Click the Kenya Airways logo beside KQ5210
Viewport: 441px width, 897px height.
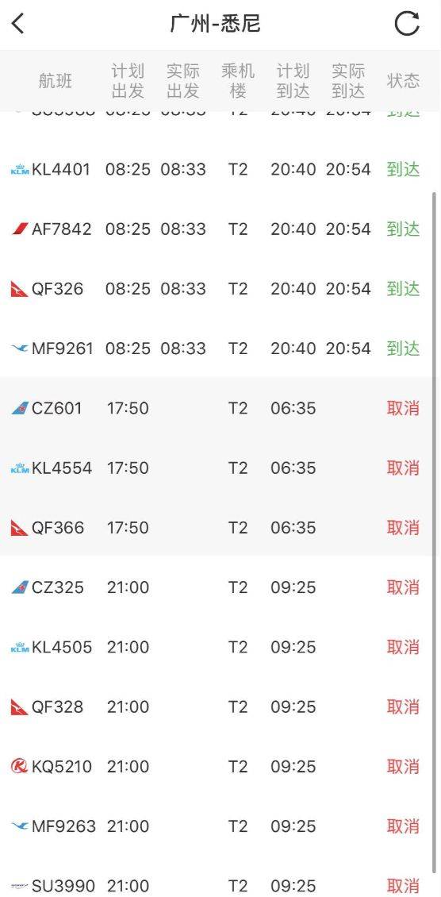19,766
